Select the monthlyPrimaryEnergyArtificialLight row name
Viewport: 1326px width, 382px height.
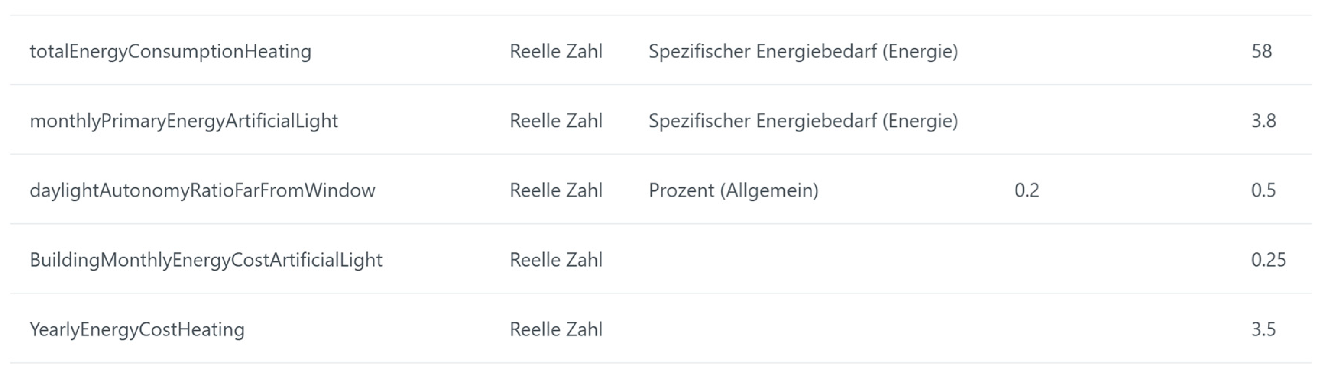click(x=184, y=121)
